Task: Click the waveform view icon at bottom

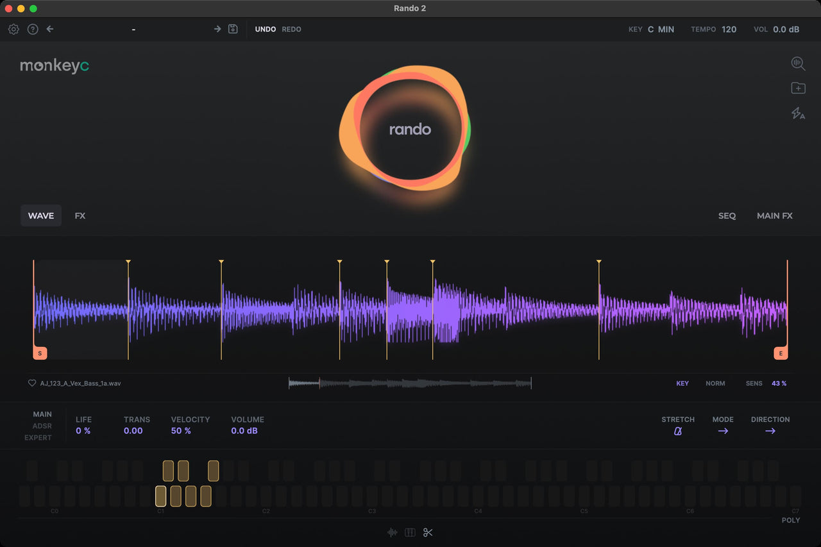Action: [393, 532]
